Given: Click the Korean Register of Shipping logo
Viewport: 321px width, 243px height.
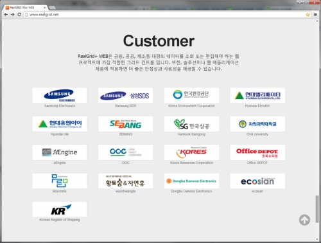Looking at the screenshot, I should click(60, 210).
